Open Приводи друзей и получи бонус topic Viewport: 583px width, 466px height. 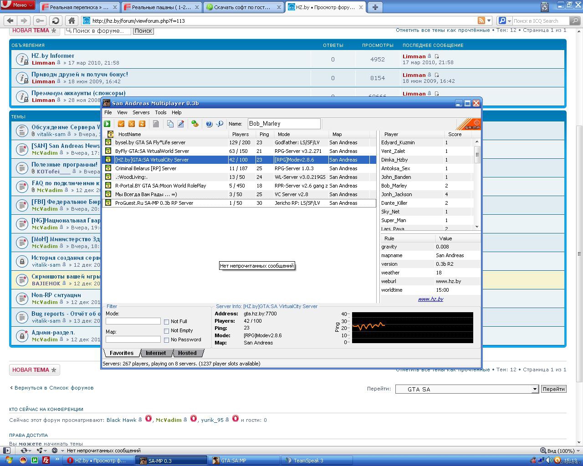click(80, 74)
